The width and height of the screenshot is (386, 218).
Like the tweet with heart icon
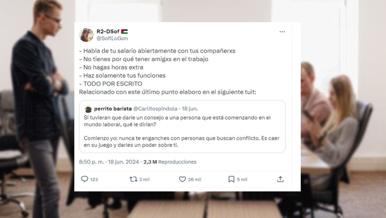(x=182, y=179)
